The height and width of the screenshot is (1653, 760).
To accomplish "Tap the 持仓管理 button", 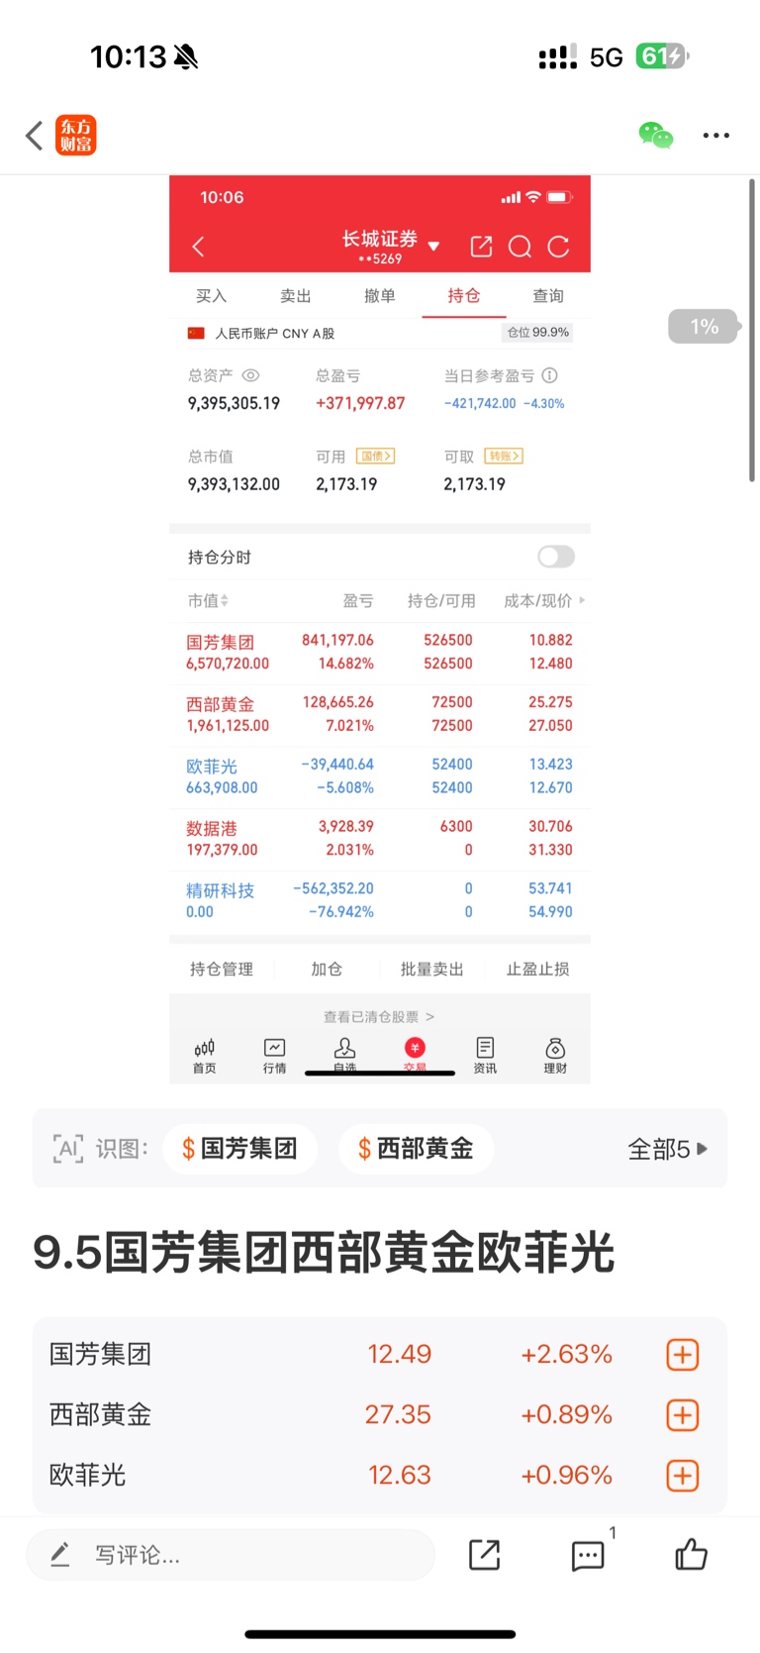I will 222,970.
